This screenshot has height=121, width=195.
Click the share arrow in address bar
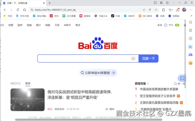coord(144,10)
